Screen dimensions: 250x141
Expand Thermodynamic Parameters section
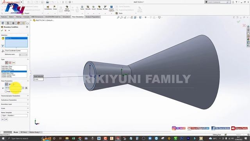28,96
